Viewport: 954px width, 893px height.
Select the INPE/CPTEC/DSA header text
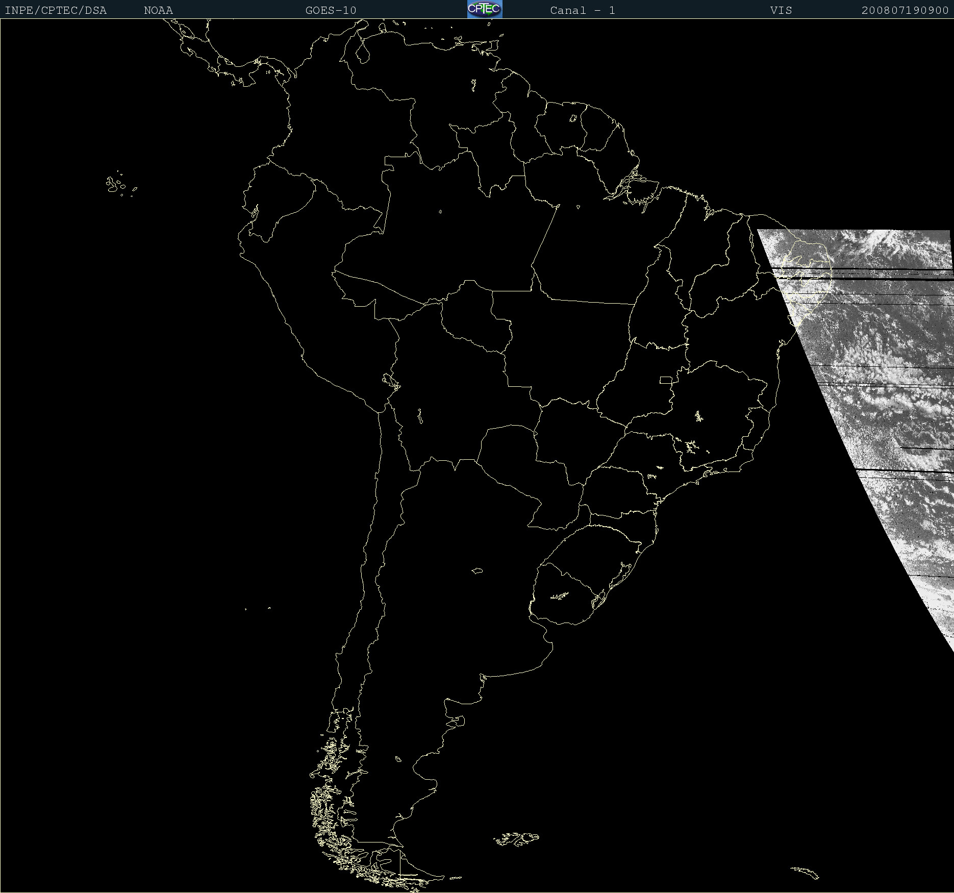(x=56, y=11)
